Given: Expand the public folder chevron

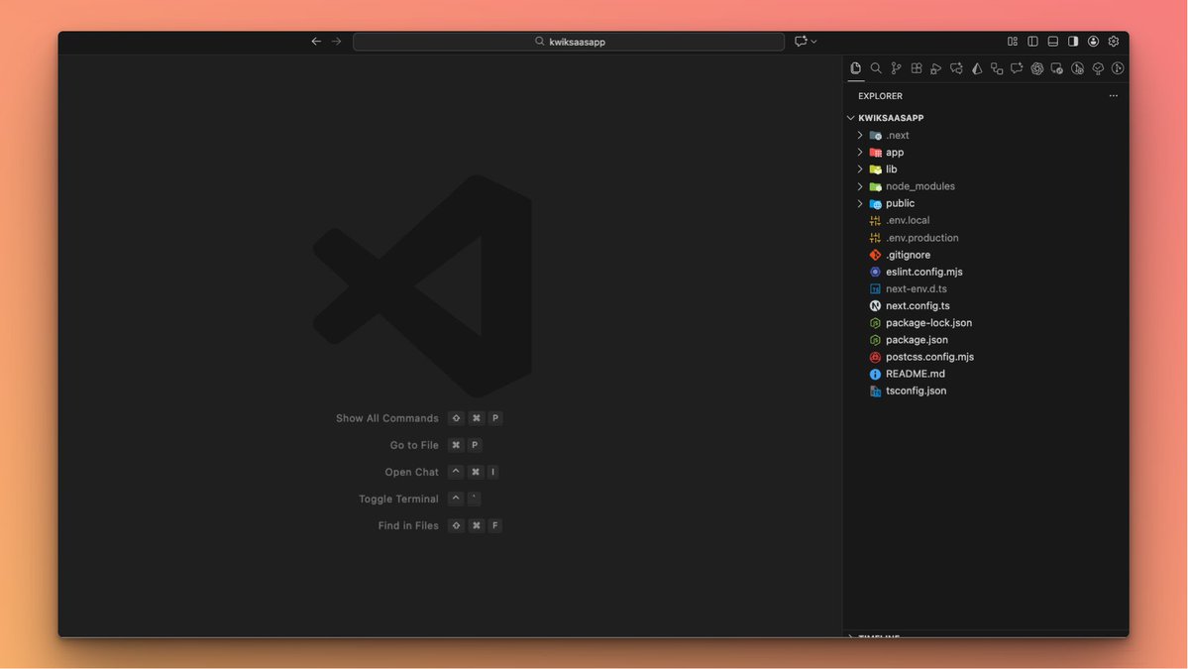Looking at the screenshot, I should coord(860,203).
